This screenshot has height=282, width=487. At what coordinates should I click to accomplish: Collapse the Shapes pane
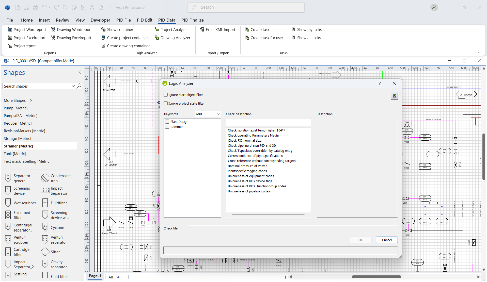tap(80, 72)
